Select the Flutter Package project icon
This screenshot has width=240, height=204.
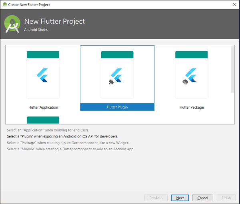pos(192,75)
